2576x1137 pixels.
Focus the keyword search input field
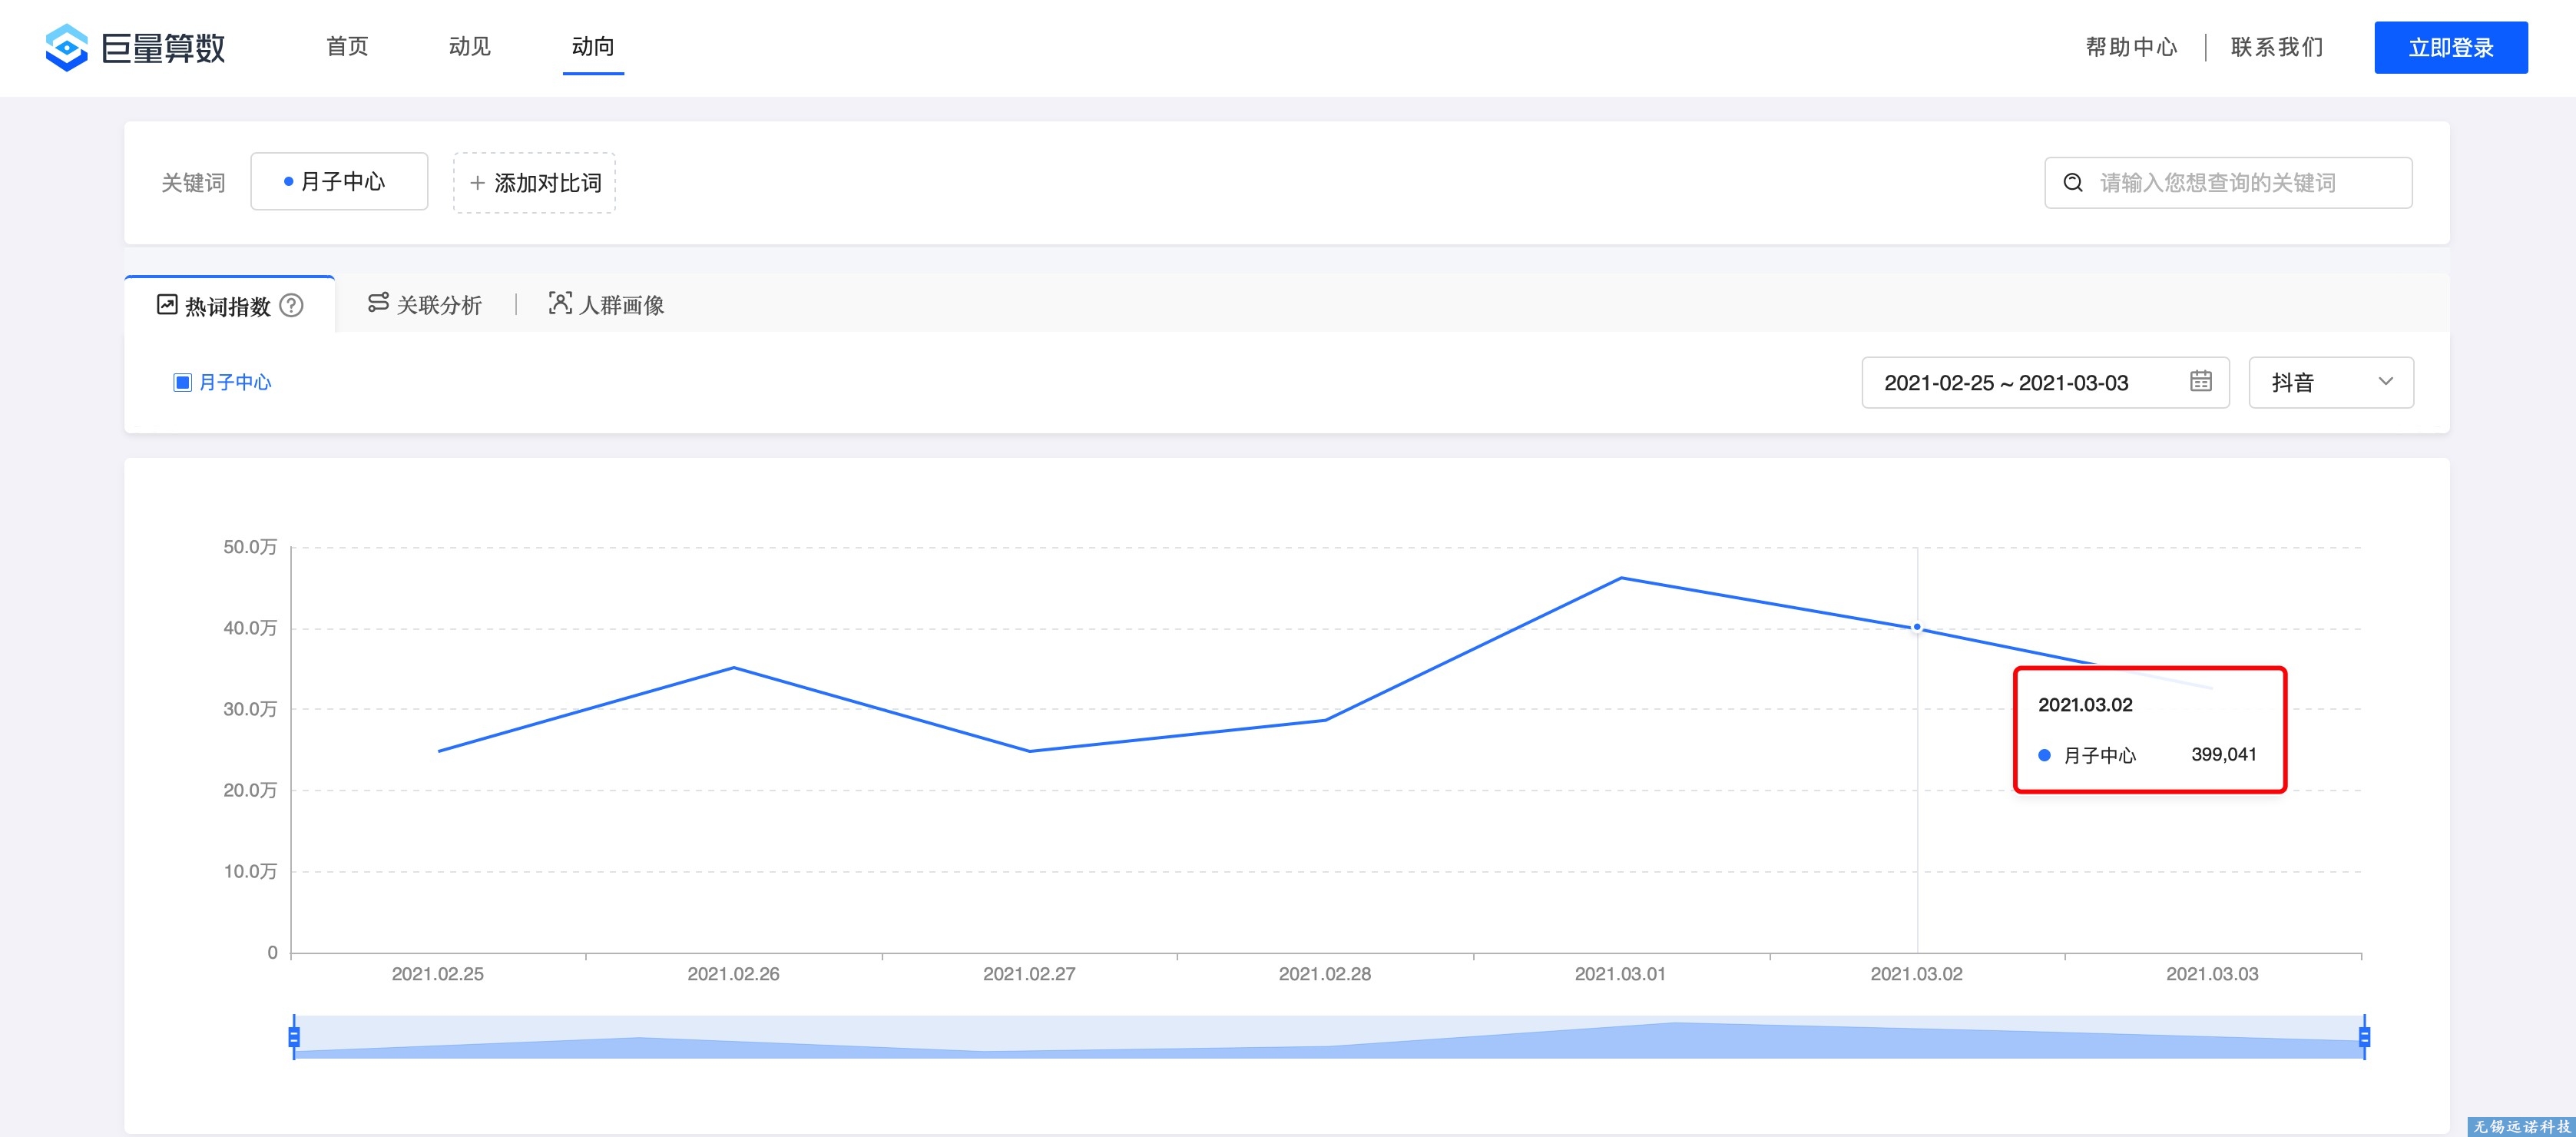click(x=2228, y=182)
